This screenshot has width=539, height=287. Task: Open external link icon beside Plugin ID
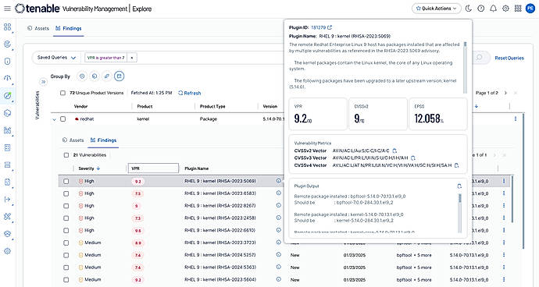click(330, 27)
